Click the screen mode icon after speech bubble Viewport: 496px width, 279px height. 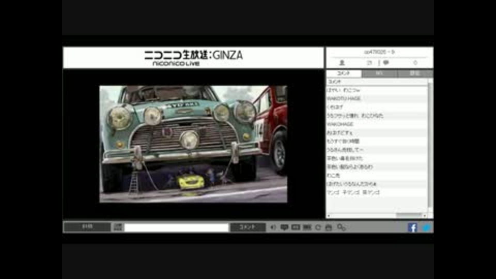pyautogui.click(x=296, y=227)
